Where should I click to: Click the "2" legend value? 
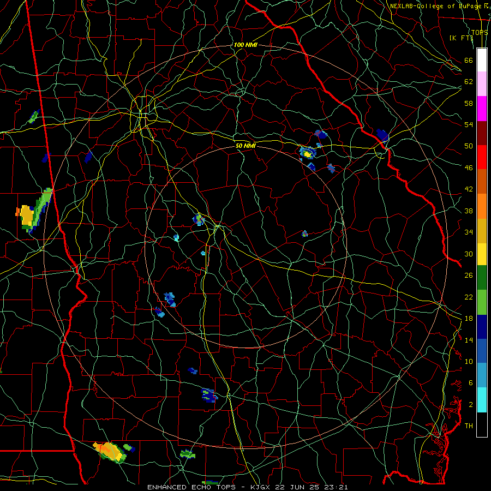coord(471,405)
